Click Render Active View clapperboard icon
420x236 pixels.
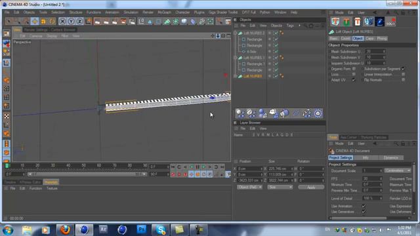(x=97, y=22)
